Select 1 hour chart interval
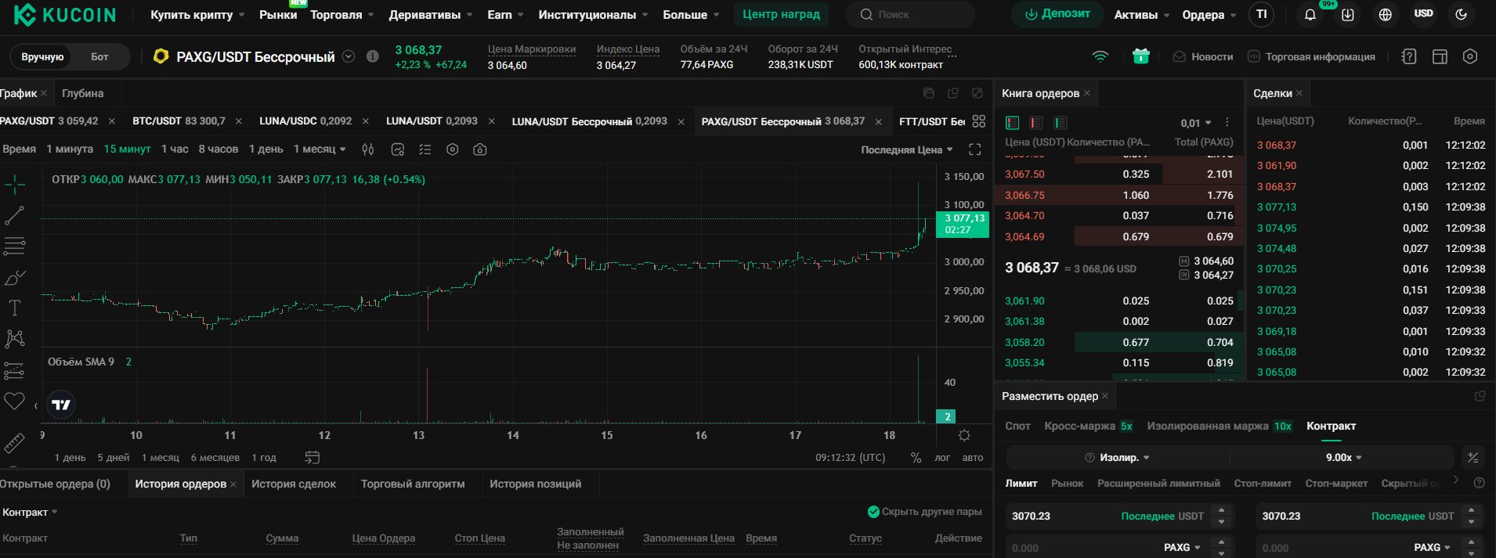Viewport: 1496px width, 558px height. click(x=175, y=149)
